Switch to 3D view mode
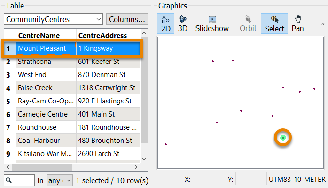 [183, 23]
